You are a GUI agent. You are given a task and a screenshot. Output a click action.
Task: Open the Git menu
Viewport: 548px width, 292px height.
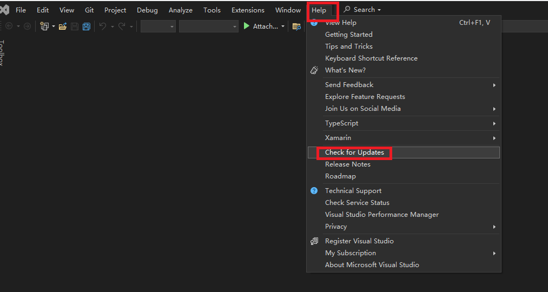(89, 10)
